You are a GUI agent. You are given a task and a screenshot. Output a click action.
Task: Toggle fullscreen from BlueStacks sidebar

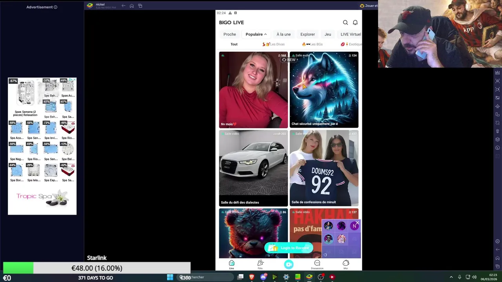pos(498,89)
